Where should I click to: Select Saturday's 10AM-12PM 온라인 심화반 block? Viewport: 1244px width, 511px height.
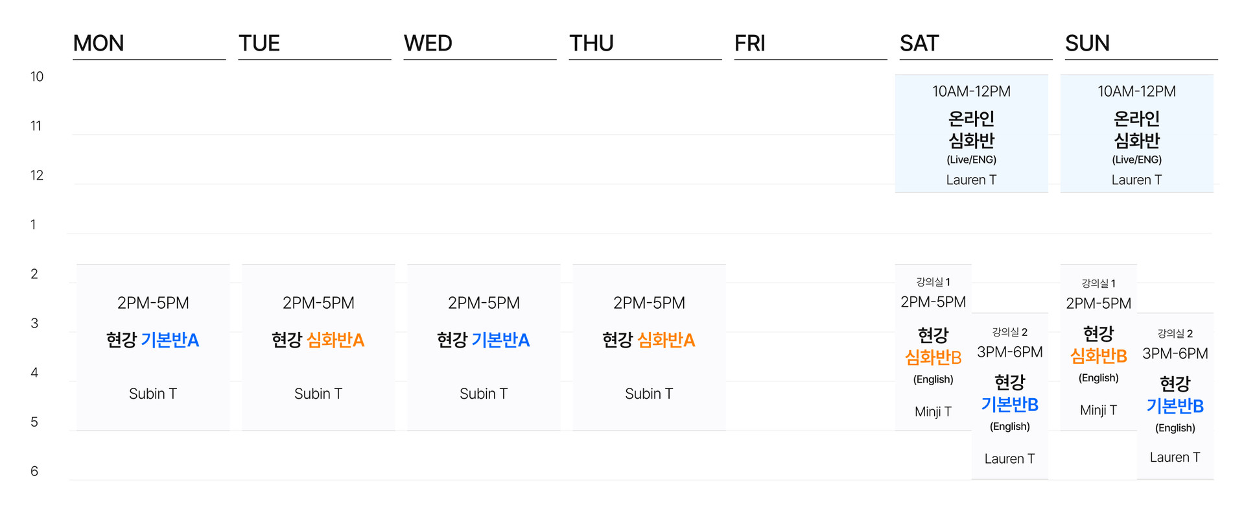(971, 134)
